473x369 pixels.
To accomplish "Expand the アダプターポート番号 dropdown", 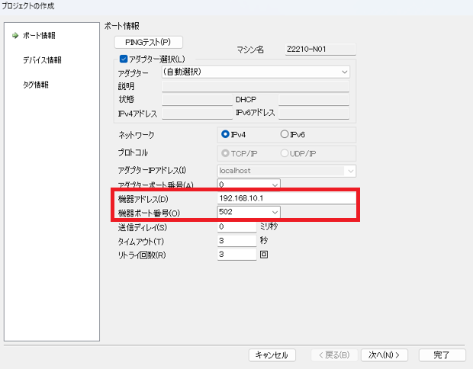I will (275, 184).
